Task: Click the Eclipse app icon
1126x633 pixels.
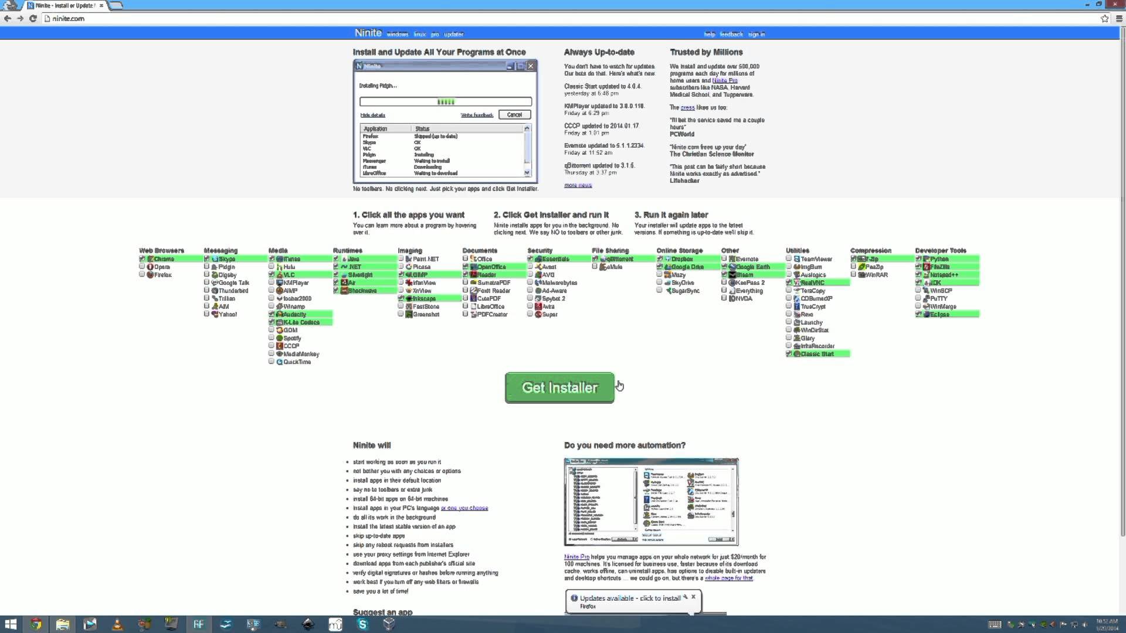Action: tap(926, 315)
